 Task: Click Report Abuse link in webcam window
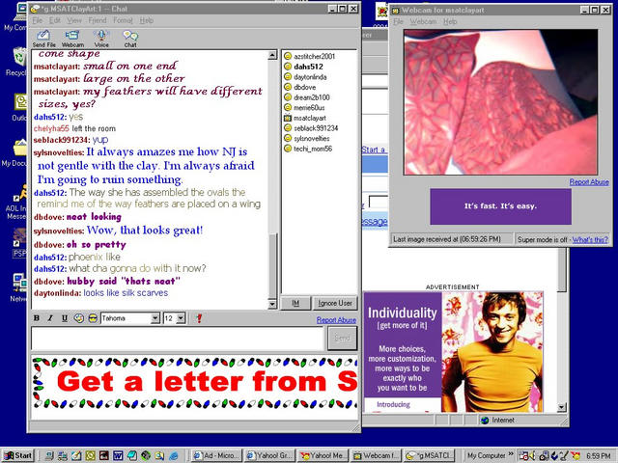(589, 182)
